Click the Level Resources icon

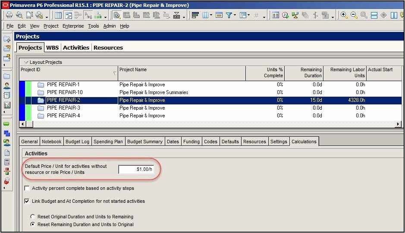[295, 15]
